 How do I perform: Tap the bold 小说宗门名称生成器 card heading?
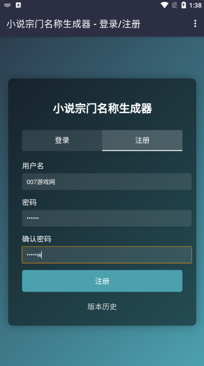pyautogui.click(x=102, y=109)
